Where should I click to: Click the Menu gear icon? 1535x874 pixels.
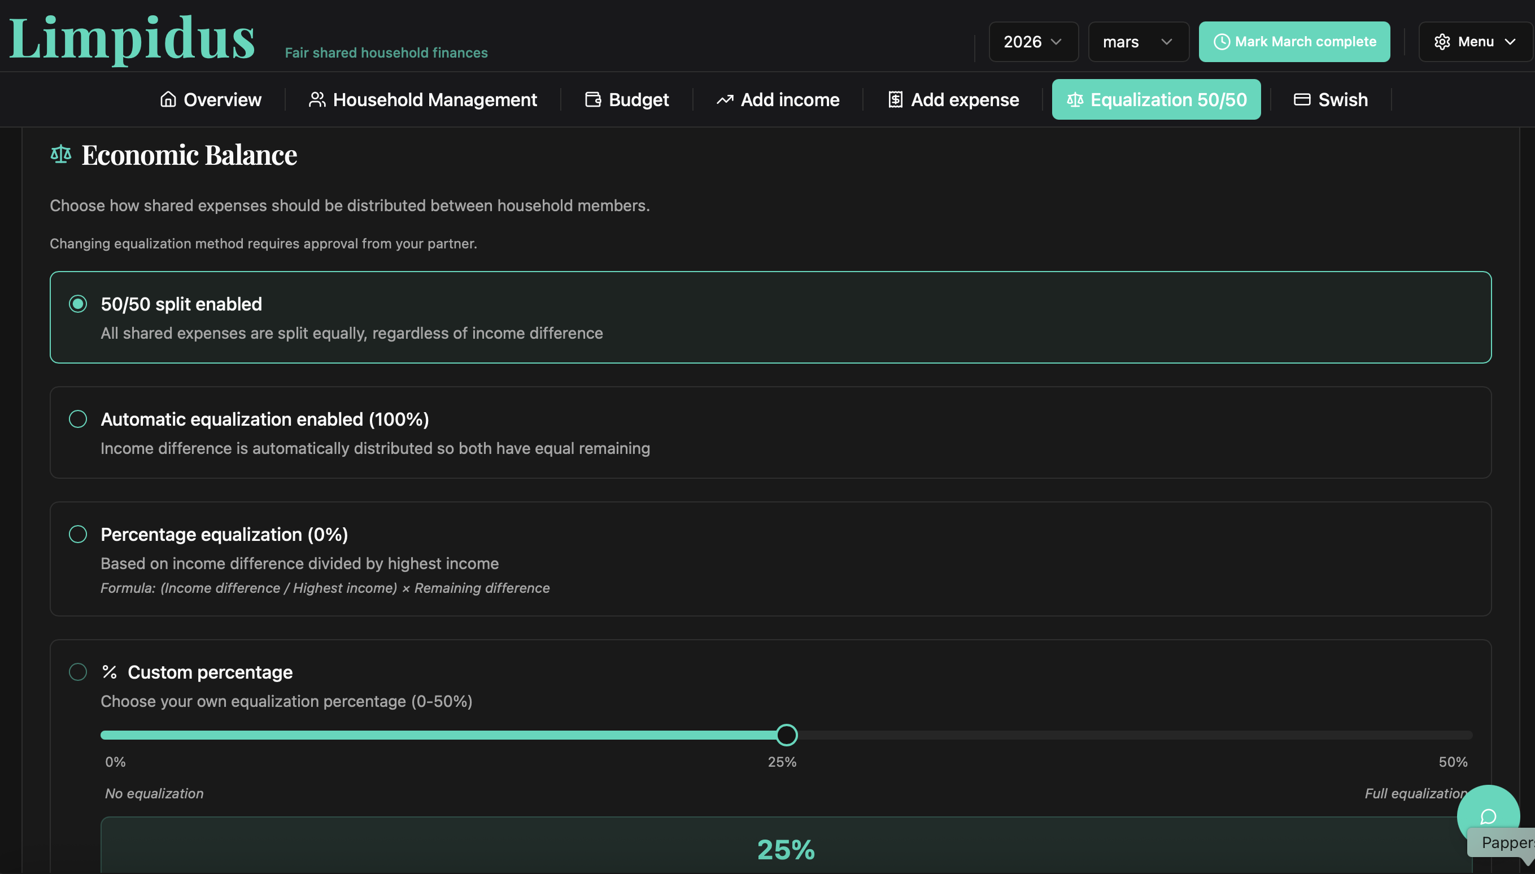[x=1442, y=41]
